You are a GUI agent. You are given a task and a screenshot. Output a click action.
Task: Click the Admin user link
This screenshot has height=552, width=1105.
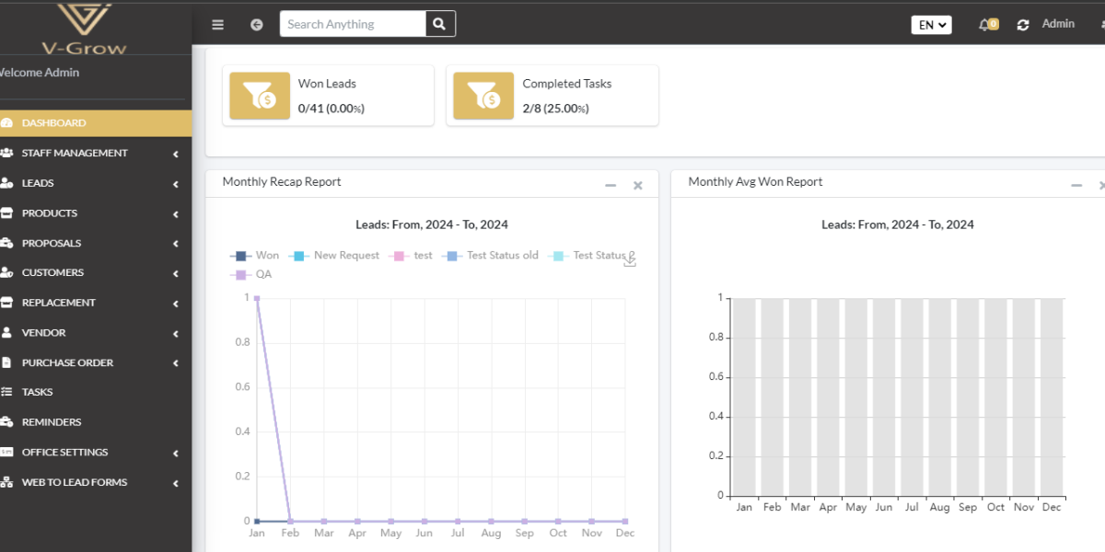point(1058,24)
